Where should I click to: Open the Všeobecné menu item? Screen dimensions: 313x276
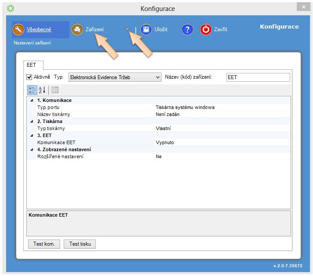tap(39, 29)
